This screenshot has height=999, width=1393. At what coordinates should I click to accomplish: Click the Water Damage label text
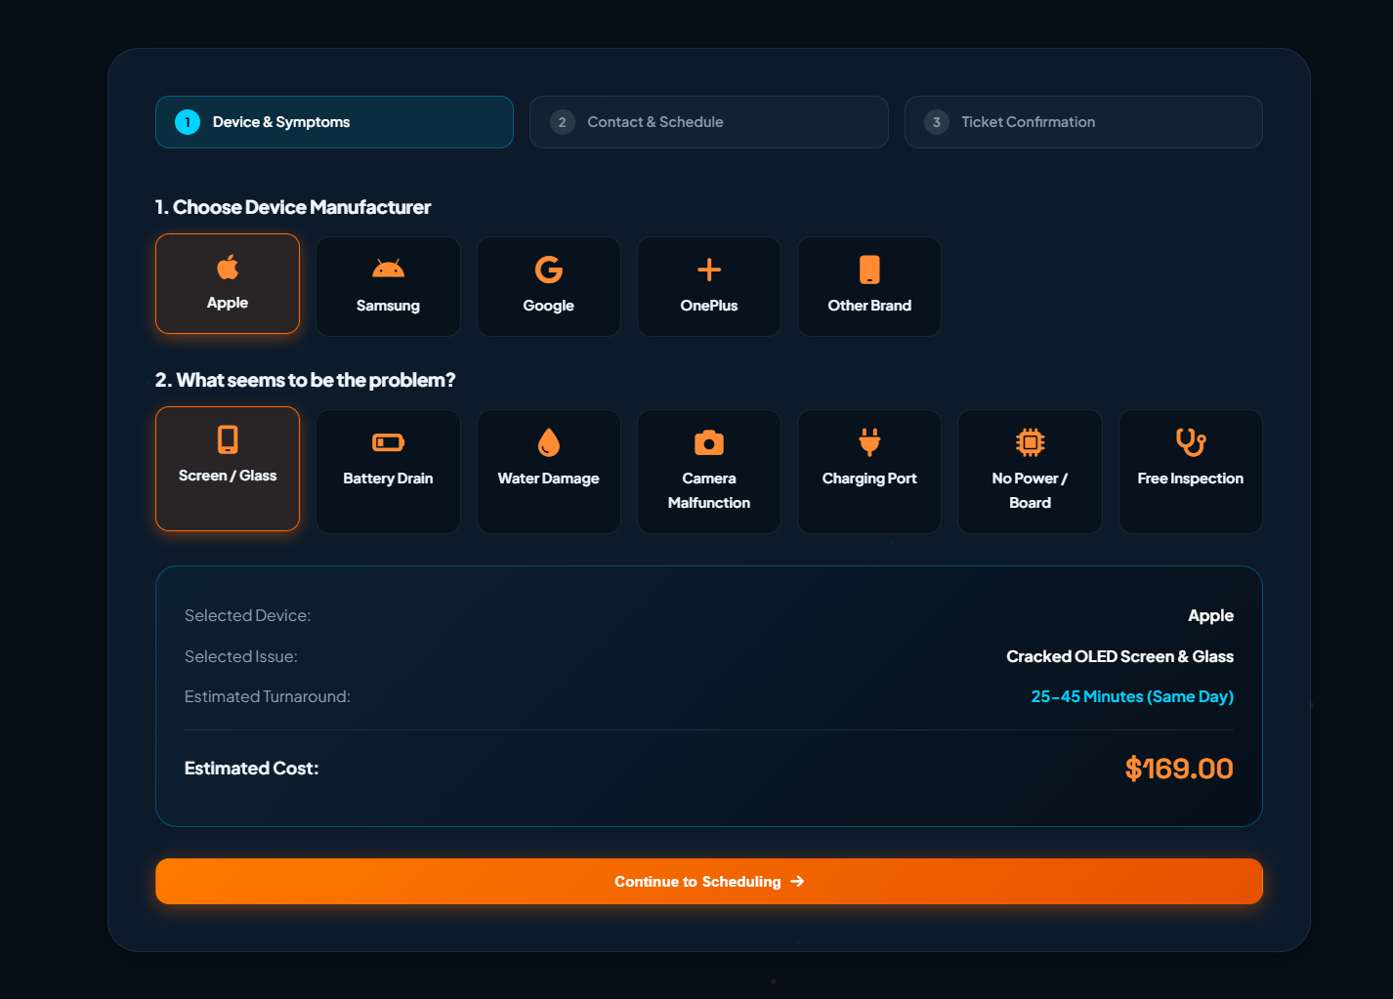click(x=548, y=479)
